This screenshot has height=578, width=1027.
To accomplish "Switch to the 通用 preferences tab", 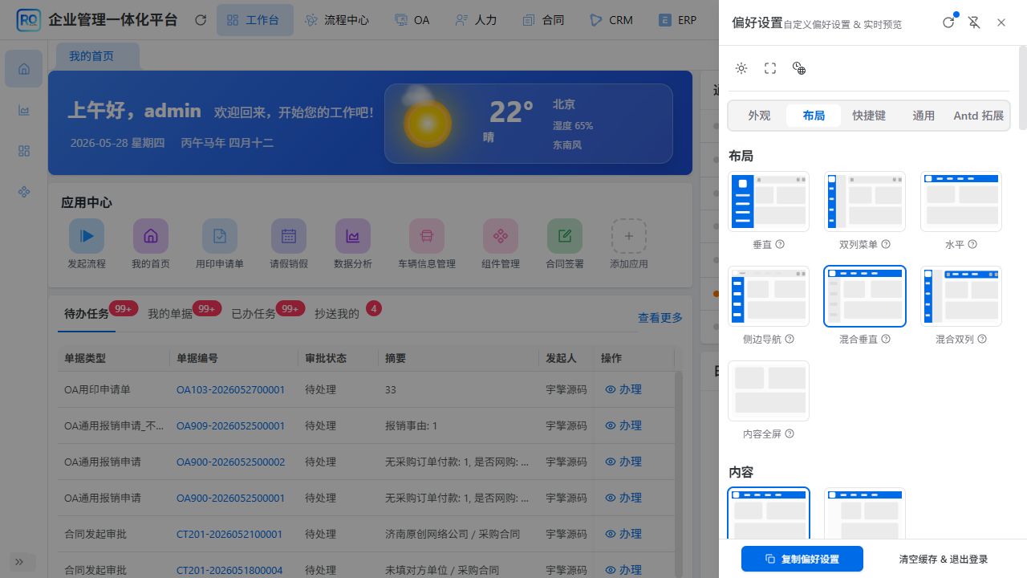I will click(923, 116).
